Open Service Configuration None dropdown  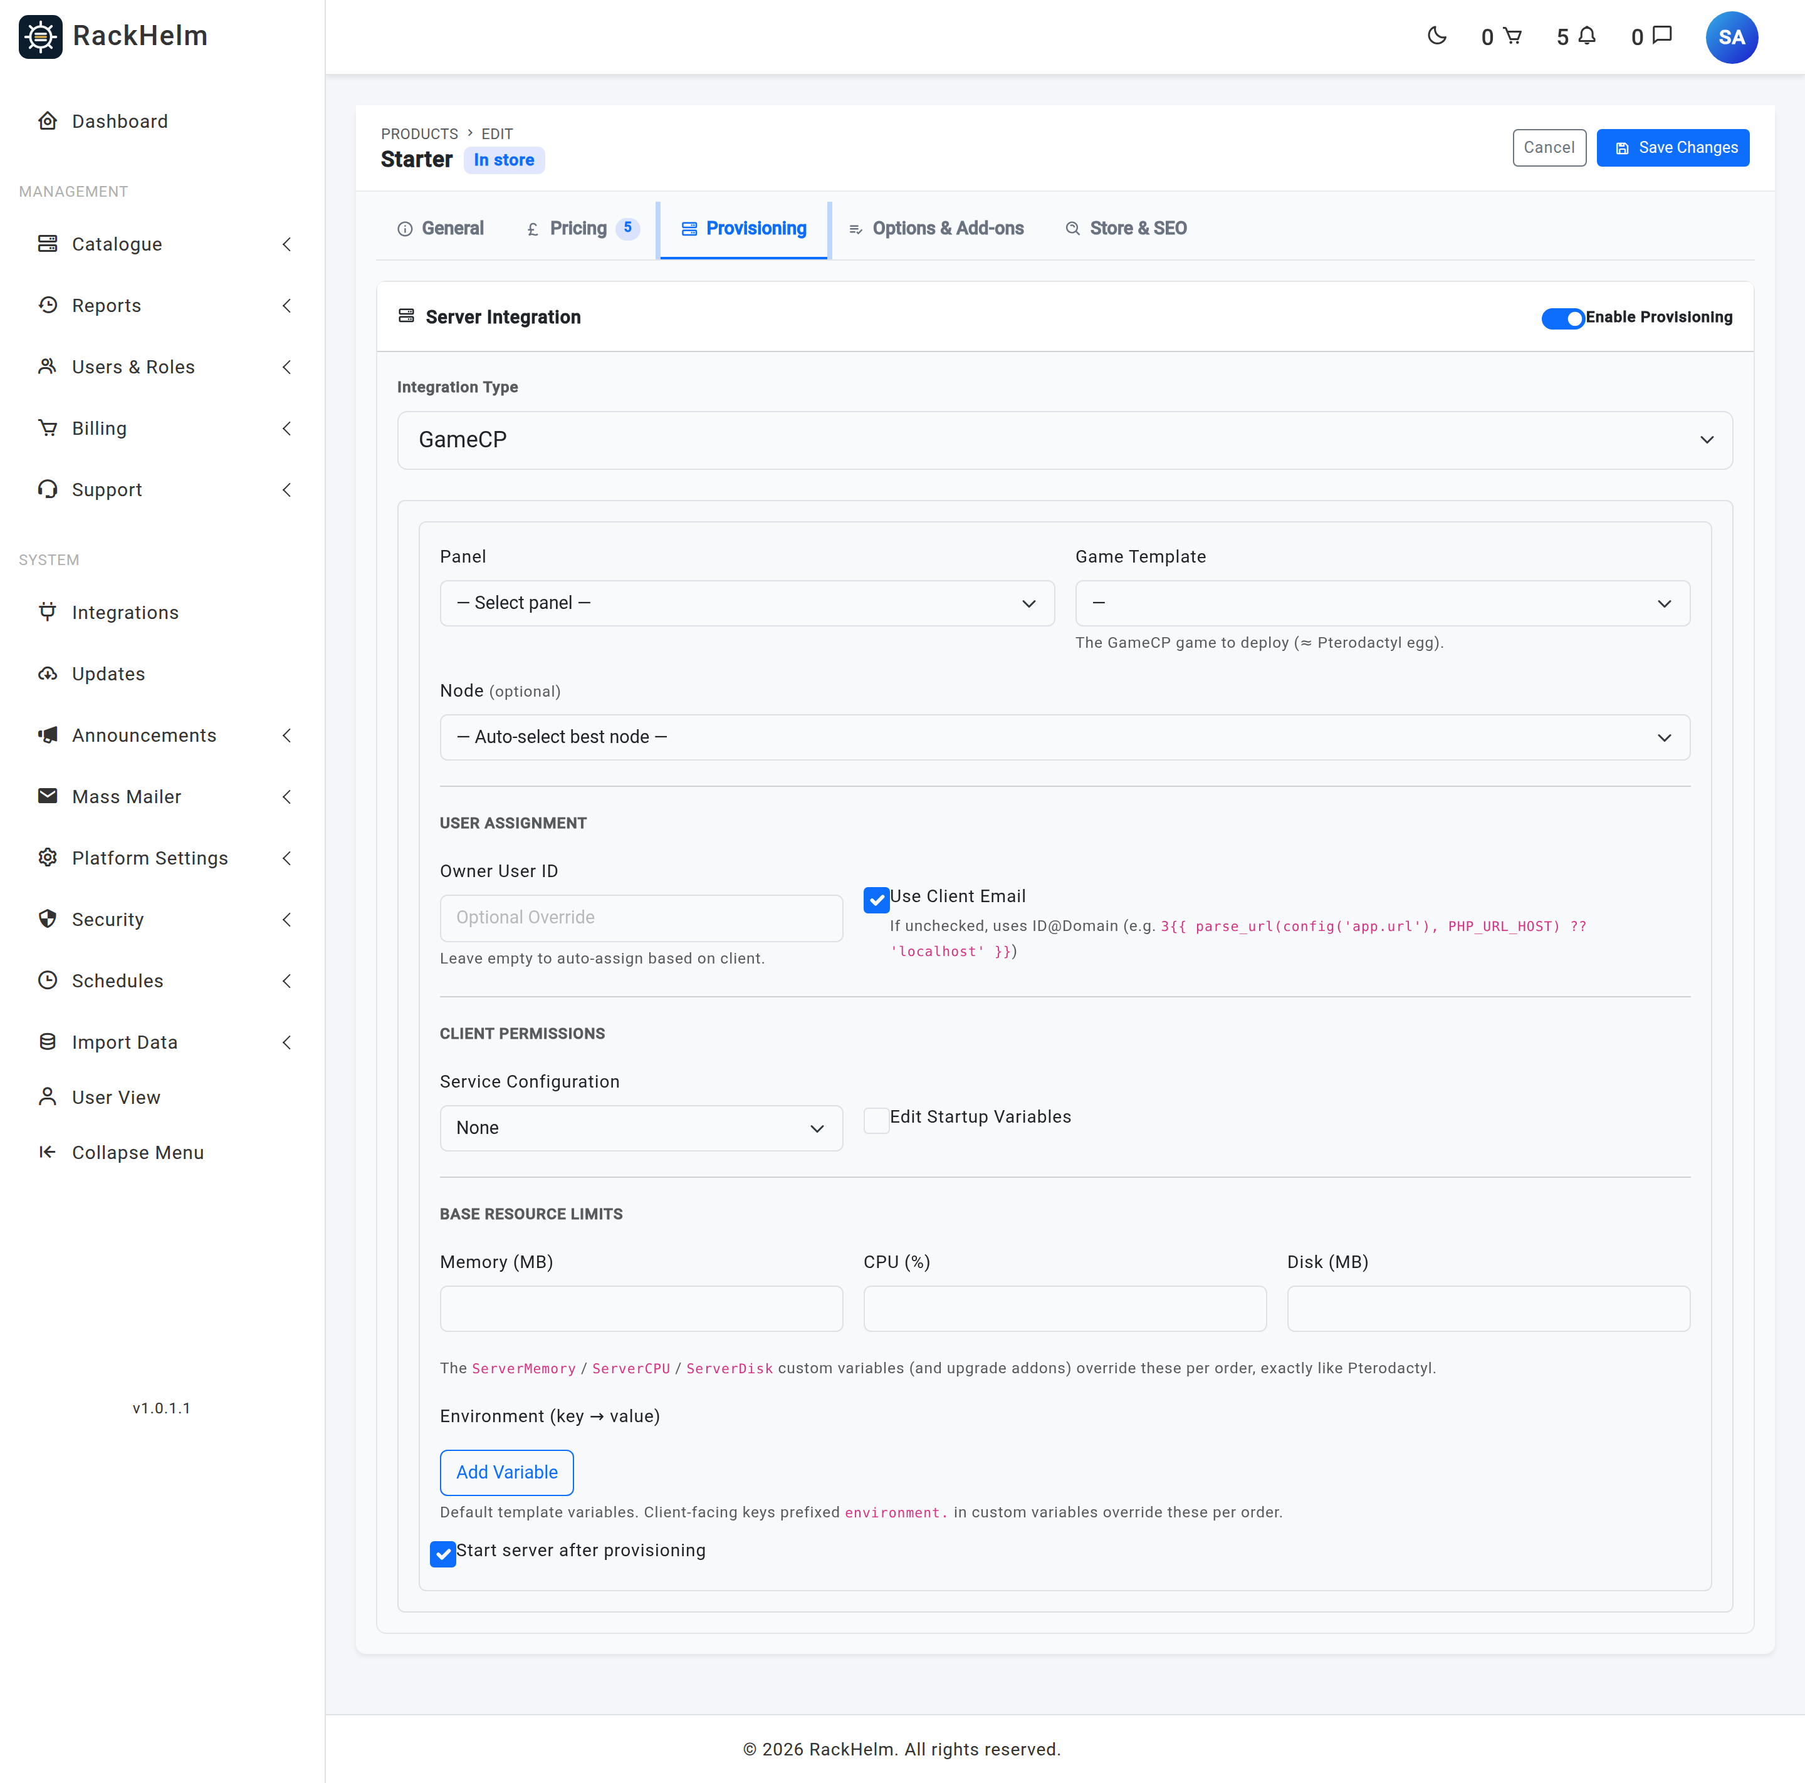(641, 1128)
